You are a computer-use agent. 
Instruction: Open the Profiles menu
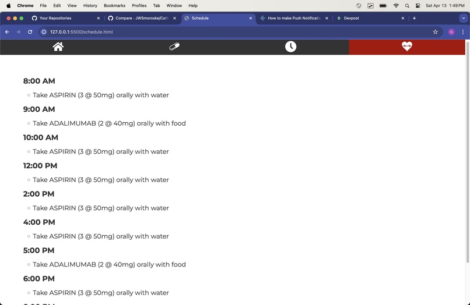click(139, 5)
